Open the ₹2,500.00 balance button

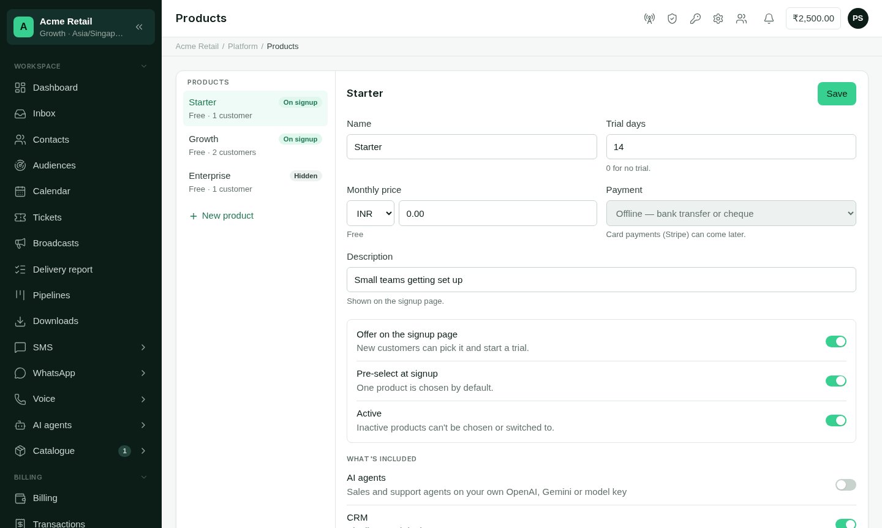click(813, 18)
